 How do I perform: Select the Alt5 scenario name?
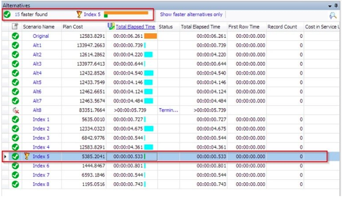point(37,82)
